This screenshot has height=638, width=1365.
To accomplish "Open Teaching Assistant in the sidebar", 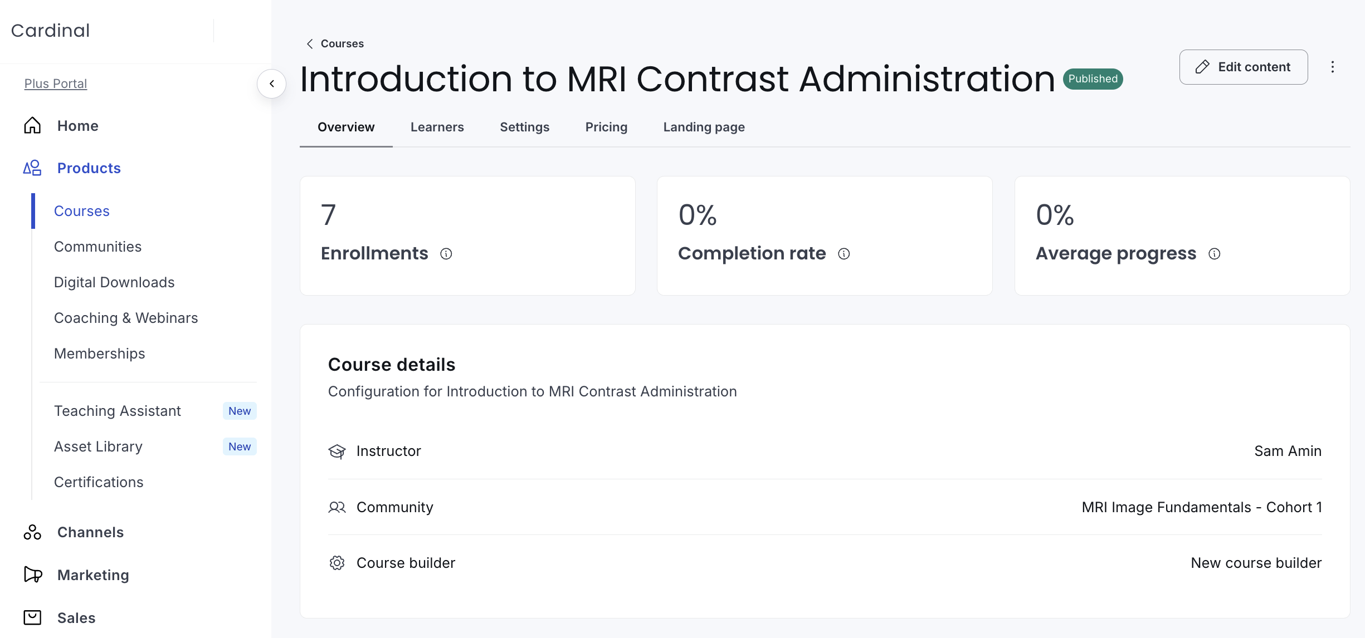I will (118, 411).
